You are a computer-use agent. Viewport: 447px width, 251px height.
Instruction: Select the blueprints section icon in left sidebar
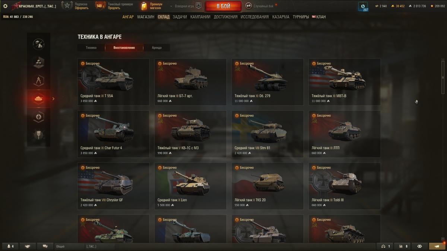[x=39, y=80]
